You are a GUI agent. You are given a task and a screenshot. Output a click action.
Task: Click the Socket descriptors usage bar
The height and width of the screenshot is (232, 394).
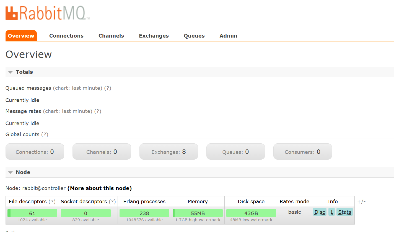click(x=86, y=213)
